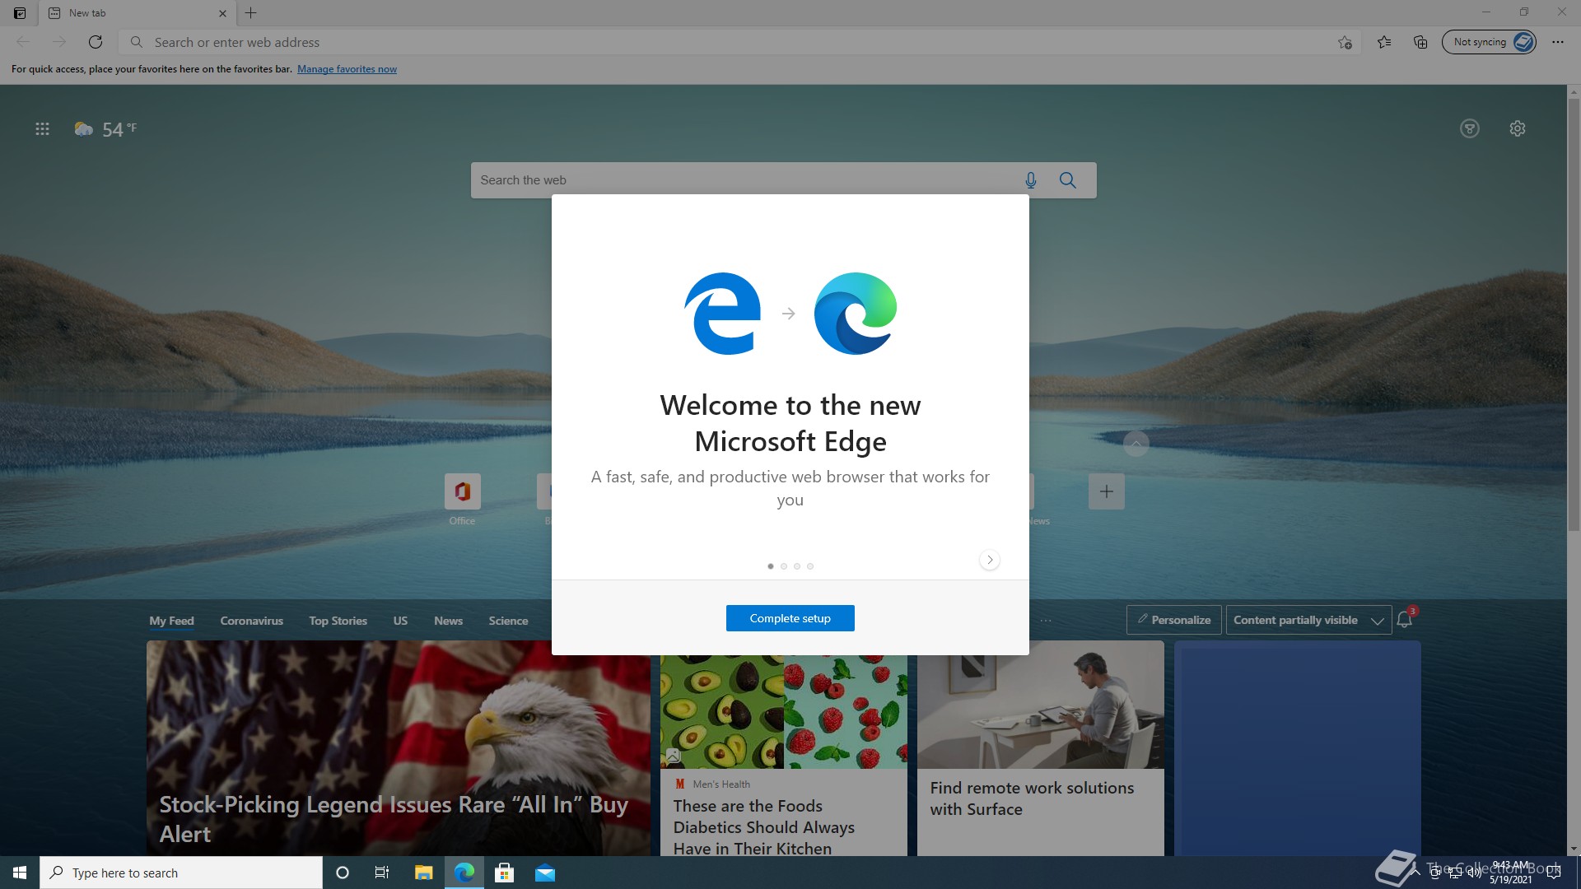The width and height of the screenshot is (1581, 889).
Task: Select the second welcome page dot
Action: 784,566
